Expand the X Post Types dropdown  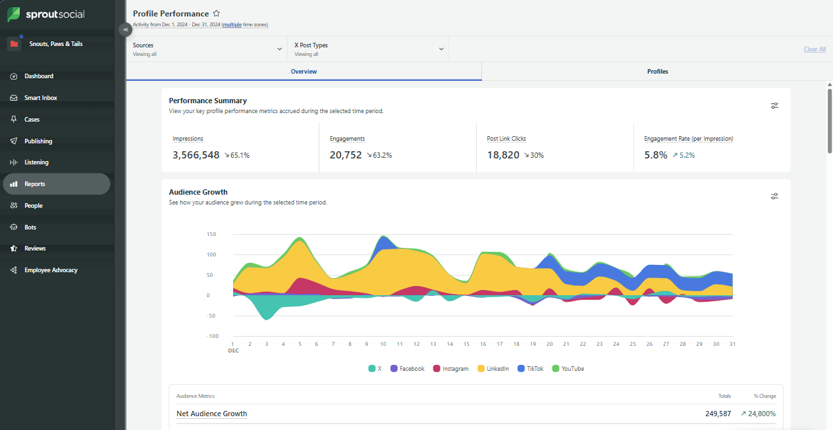367,49
